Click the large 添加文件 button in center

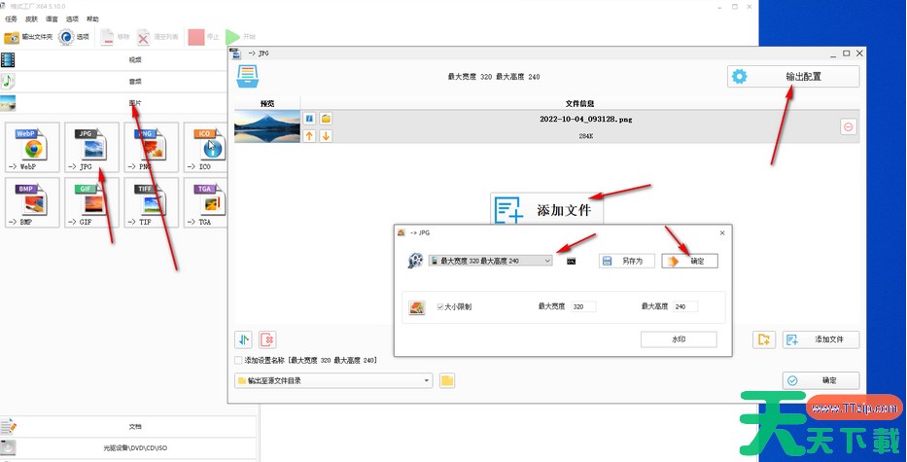point(546,208)
